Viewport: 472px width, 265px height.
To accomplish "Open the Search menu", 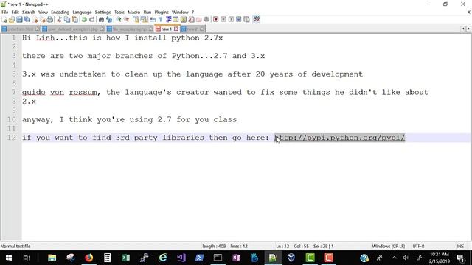I will click(x=29, y=13).
